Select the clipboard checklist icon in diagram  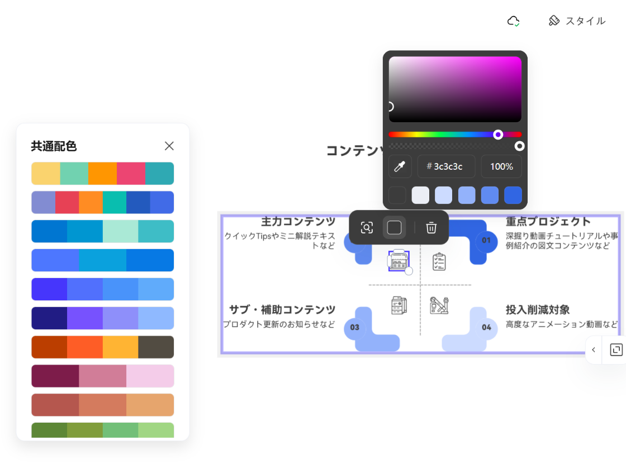tap(439, 261)
